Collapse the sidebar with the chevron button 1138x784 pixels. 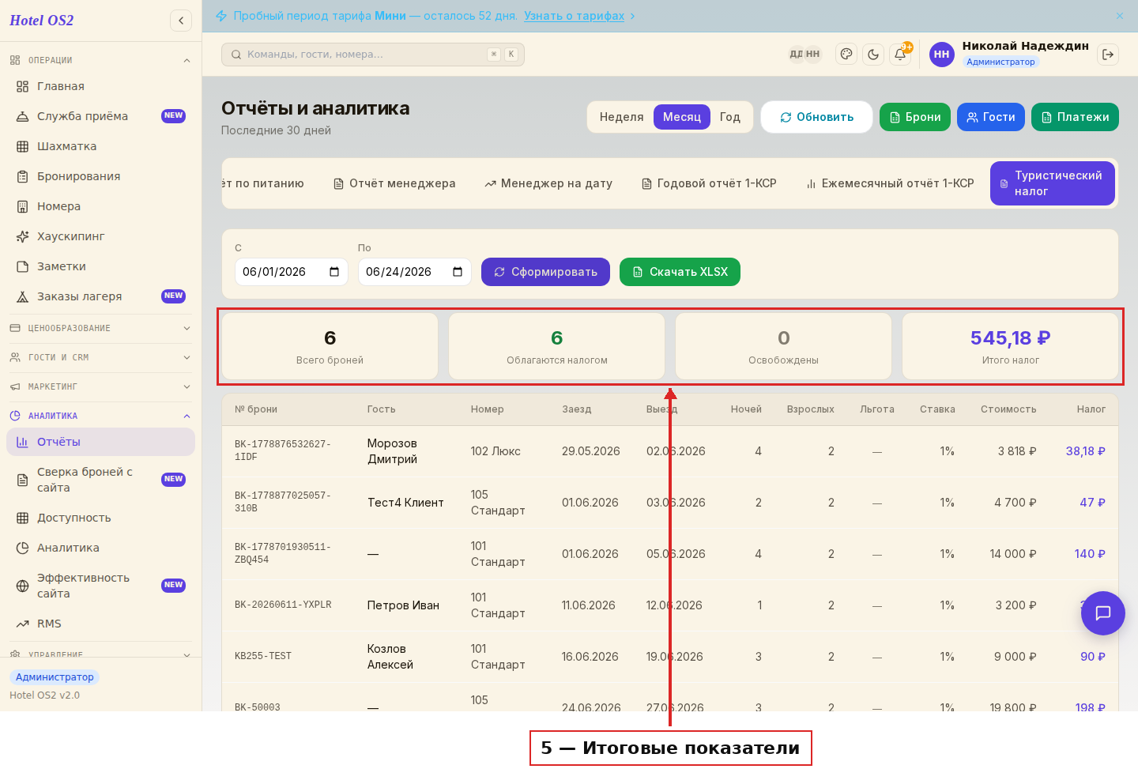pos(181,21)
